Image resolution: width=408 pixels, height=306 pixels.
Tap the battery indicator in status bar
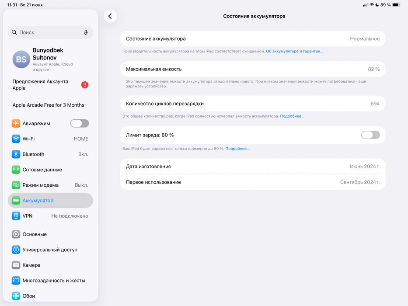coord(396,5)
